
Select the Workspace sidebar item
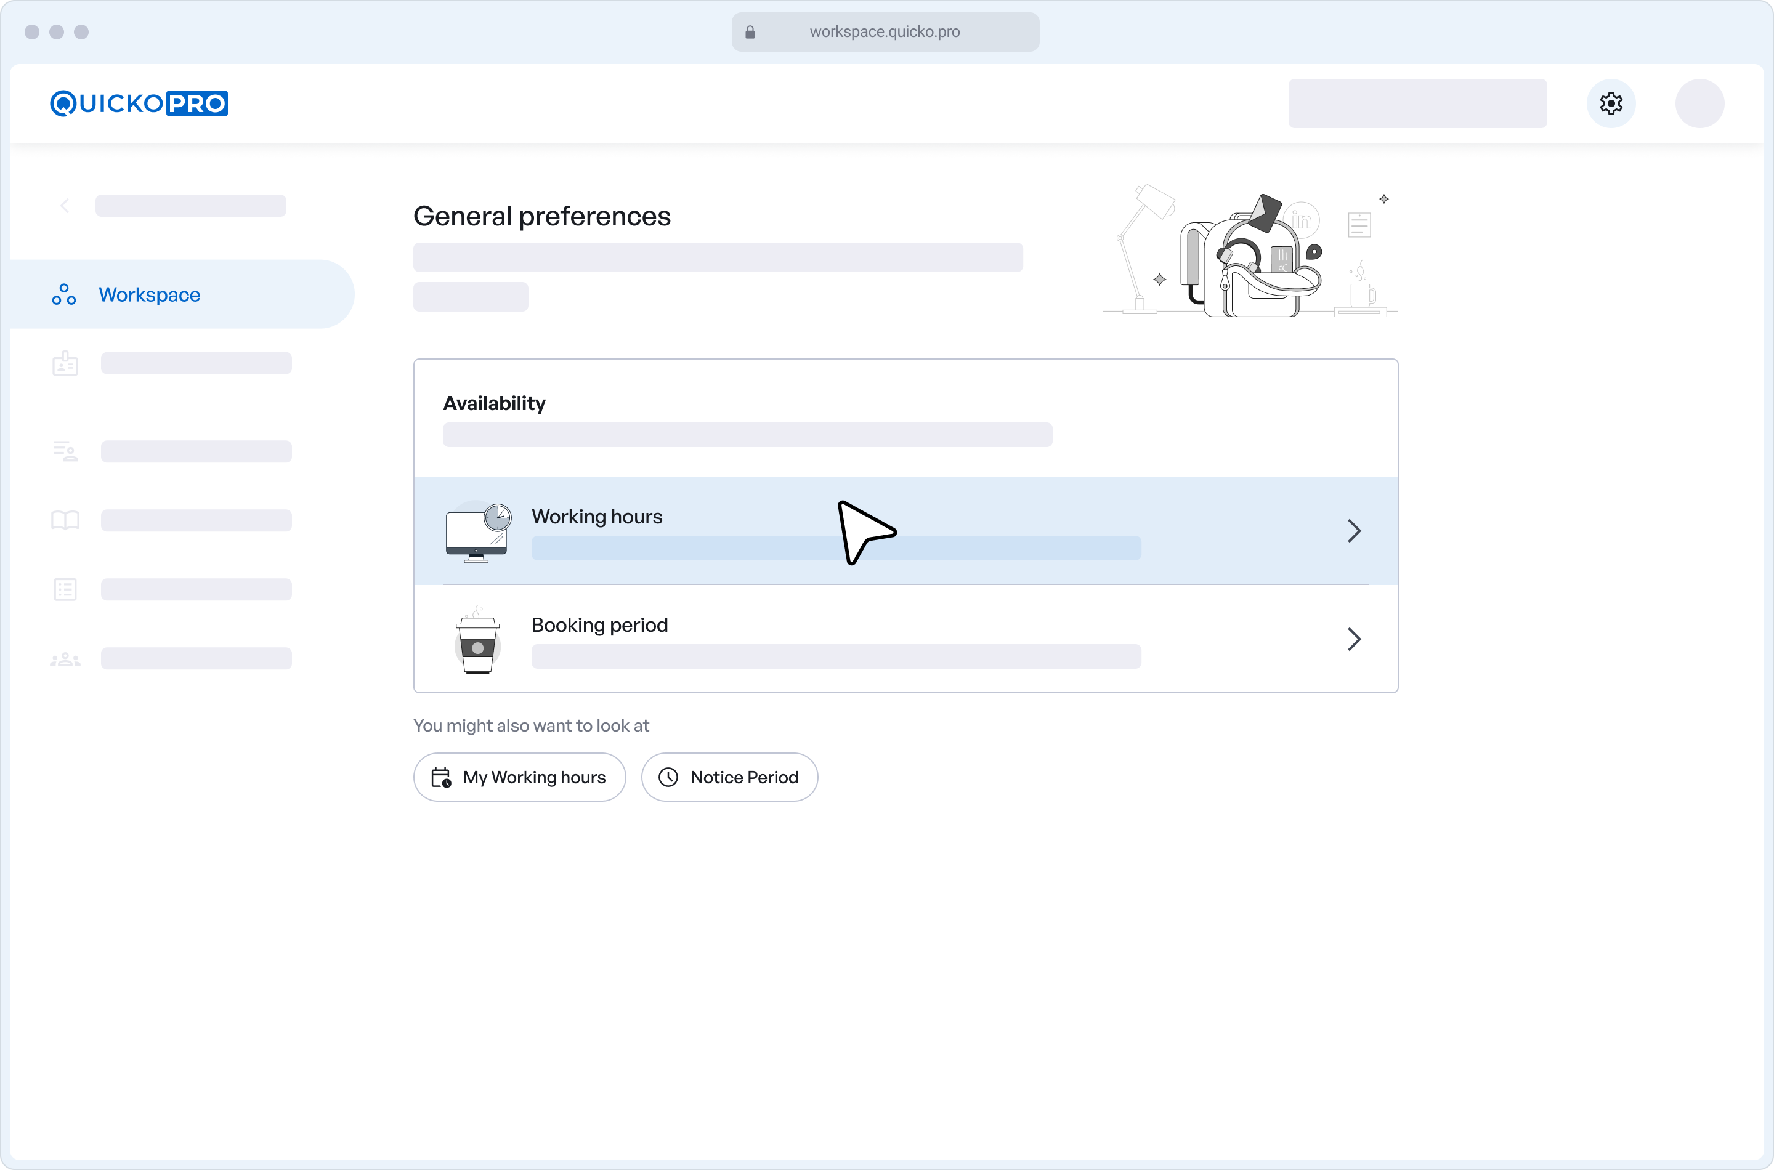[182, 294]
